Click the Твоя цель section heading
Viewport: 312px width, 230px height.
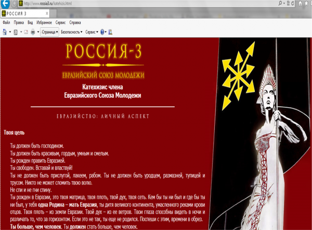tap(14, 133)
